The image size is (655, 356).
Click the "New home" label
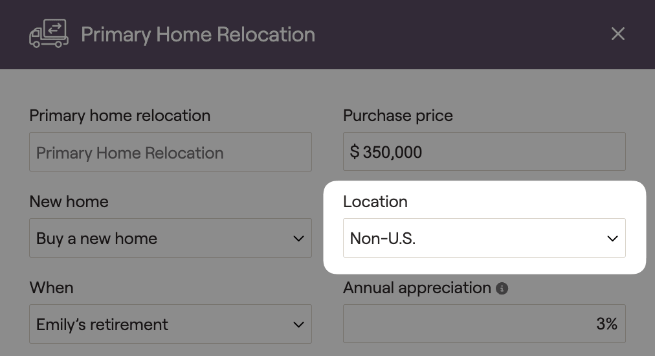(x=69, y=202)
